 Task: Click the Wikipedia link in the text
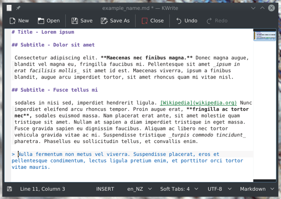point(198,103)
